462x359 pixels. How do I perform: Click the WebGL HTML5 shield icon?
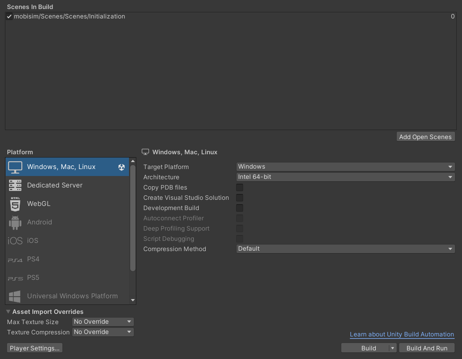(x=15, y=204)
